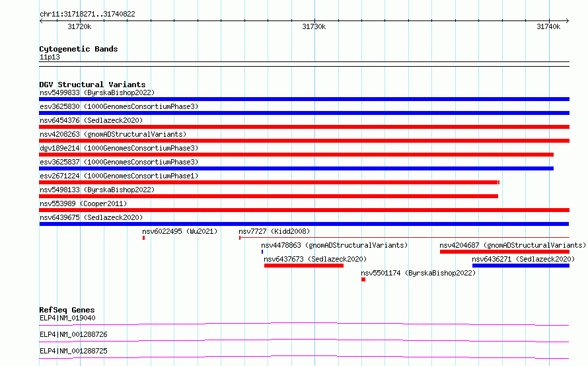Viewport: 588px width, 366px height.
Task: Click the DGV Structural Variants track title
Action: point(92,85)
